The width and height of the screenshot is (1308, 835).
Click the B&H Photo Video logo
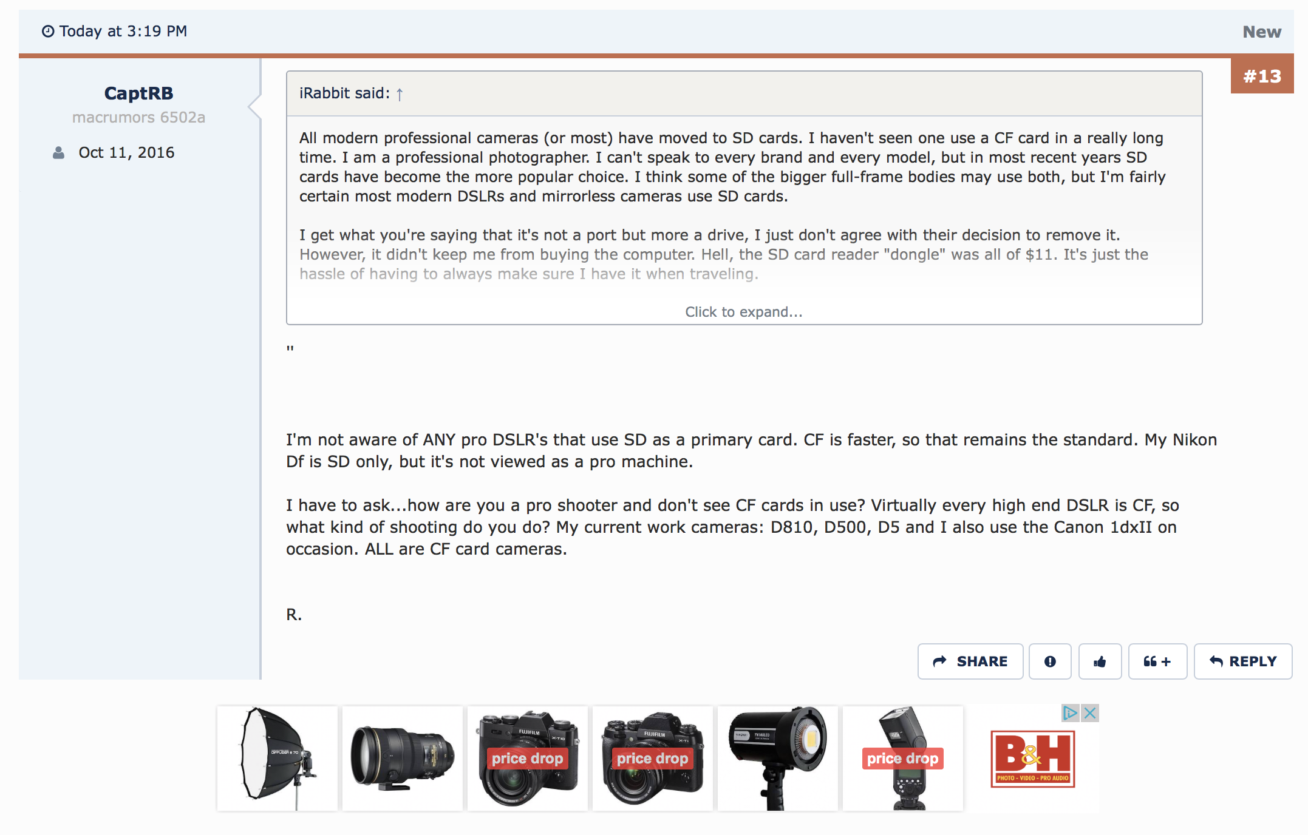coord(1033,759)
